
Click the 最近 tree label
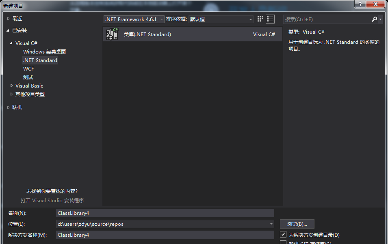17,19
